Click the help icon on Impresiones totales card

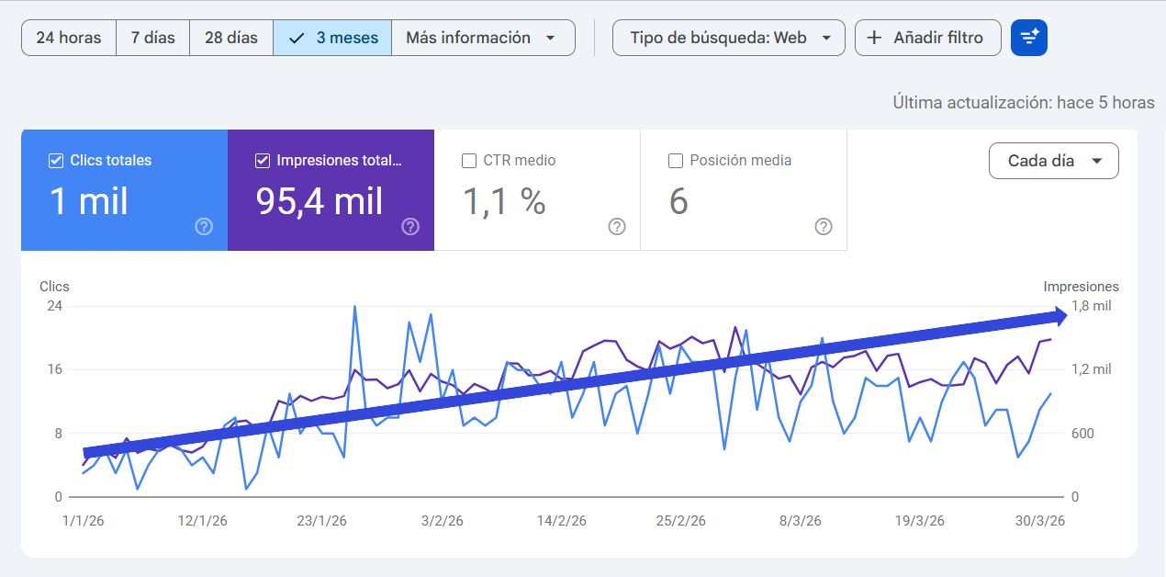click(x=409, y=227)
